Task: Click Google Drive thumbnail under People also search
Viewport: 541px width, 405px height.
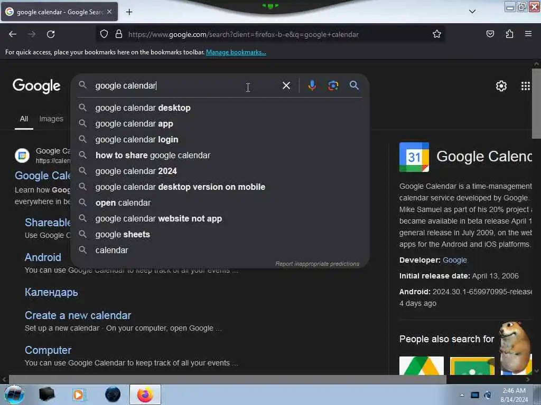Action: coord(421,366)
